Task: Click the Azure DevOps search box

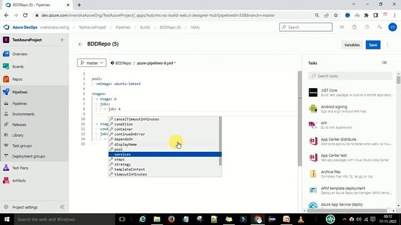Action: pyautogui.click(x=306, y=27)
